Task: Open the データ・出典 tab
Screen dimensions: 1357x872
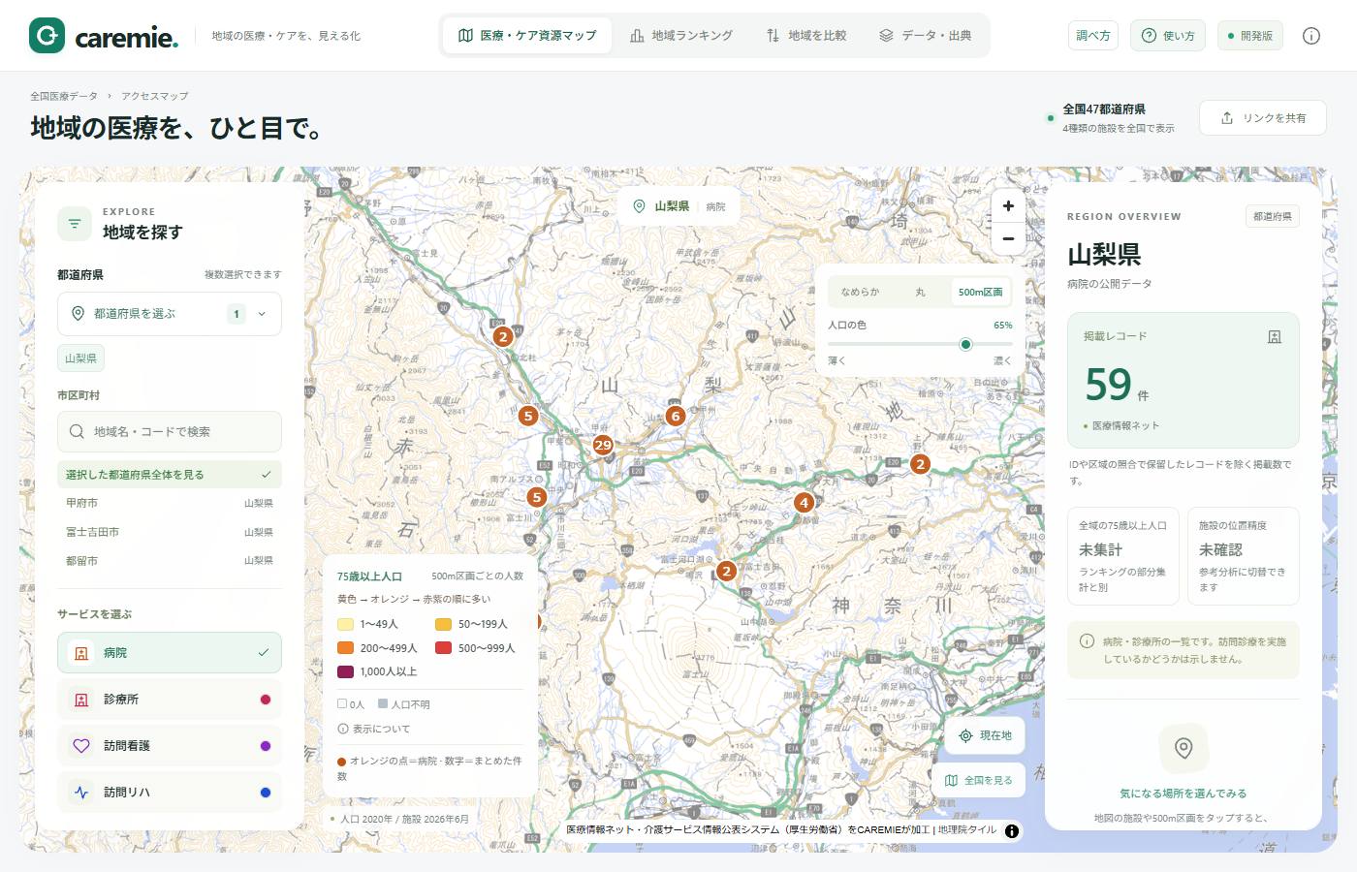Action: (925, 36)
